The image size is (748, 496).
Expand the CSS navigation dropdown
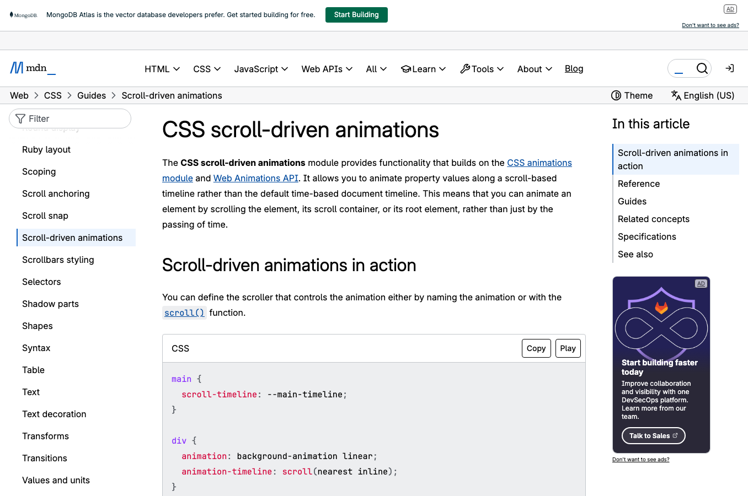[206, 68]
